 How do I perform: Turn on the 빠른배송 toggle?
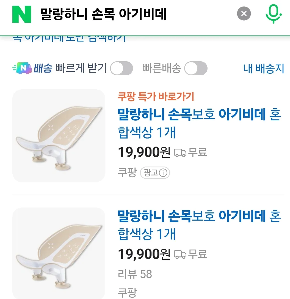(196, 68)
